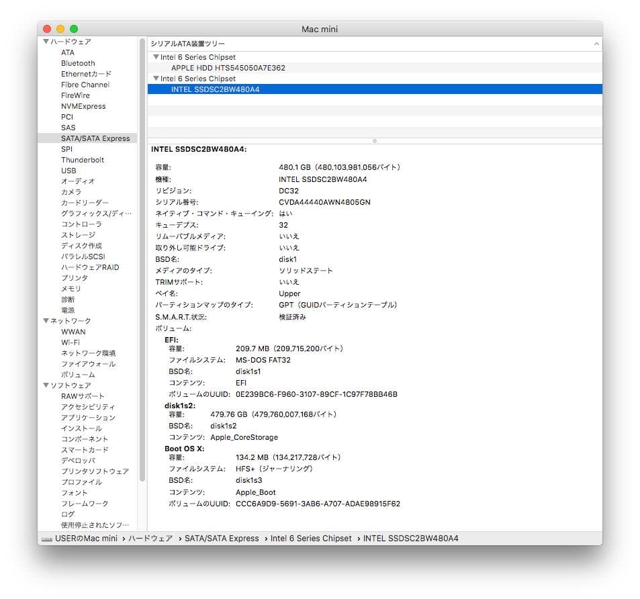Select フォント in the sidebar
This screenshot has height=599, width=640.
pyautogui.click(x=75, y=493)
